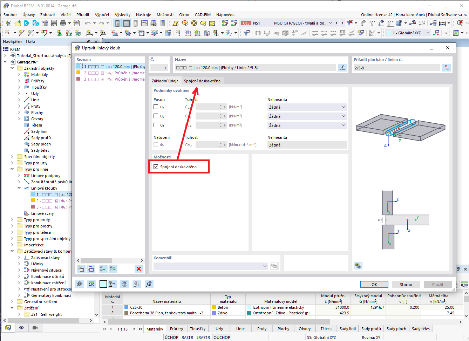Screen dimensions: 469x341
Task: Open the units and decimal places settings
Action: coord(91,284)
